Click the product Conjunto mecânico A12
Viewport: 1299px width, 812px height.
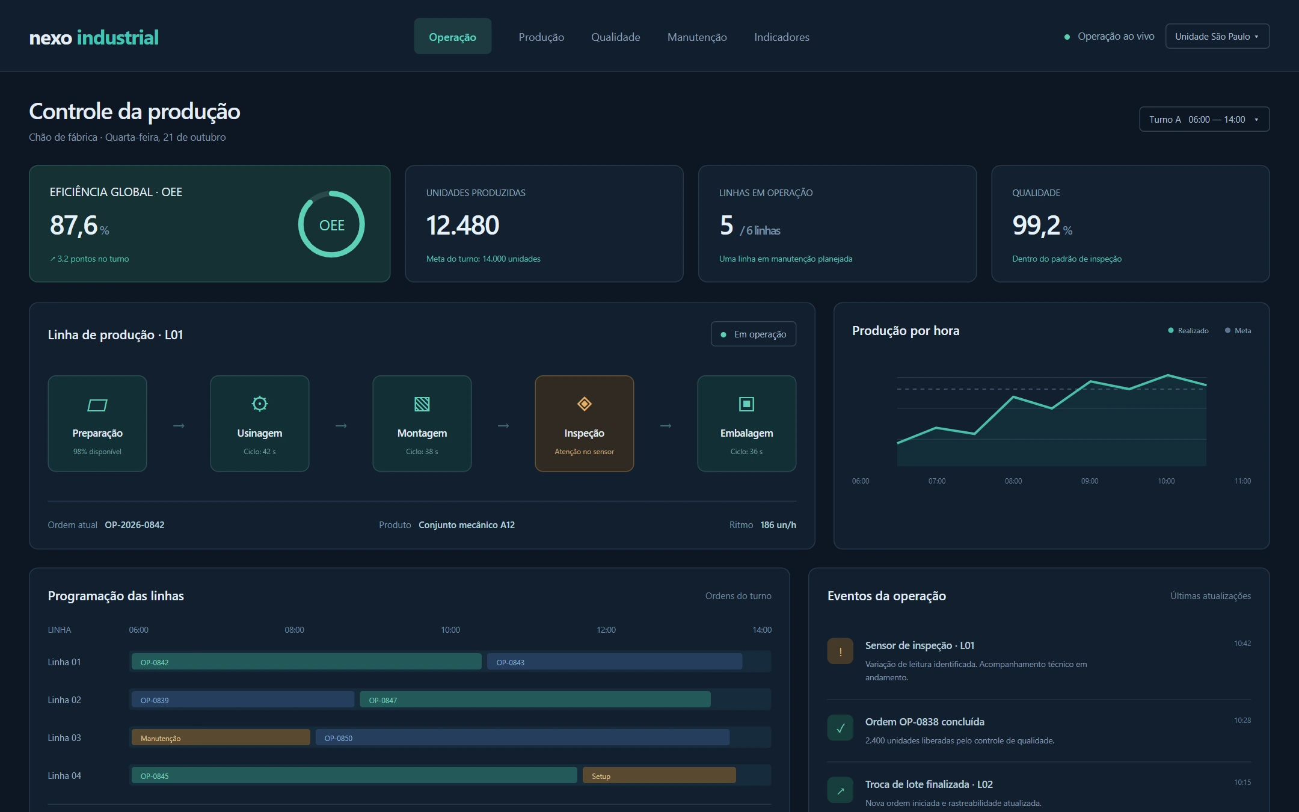467,524
